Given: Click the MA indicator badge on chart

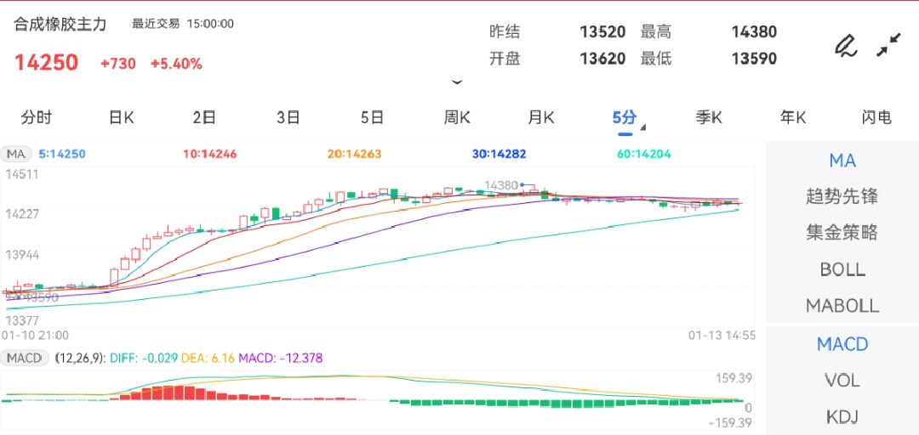Looking at the screenshot, I should click(x=16, y=155).
